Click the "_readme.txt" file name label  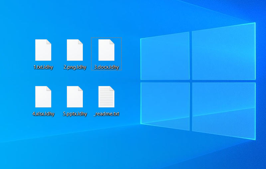(106, 114)
